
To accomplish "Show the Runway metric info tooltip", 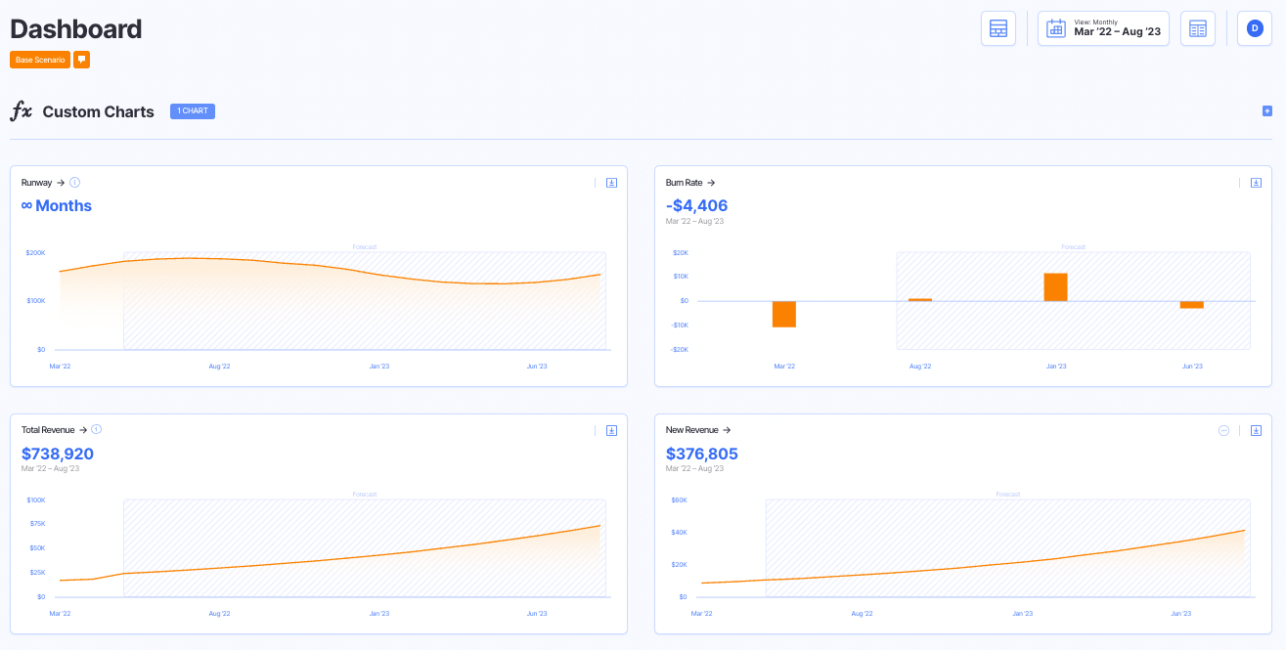I will (x=74, y=182).
